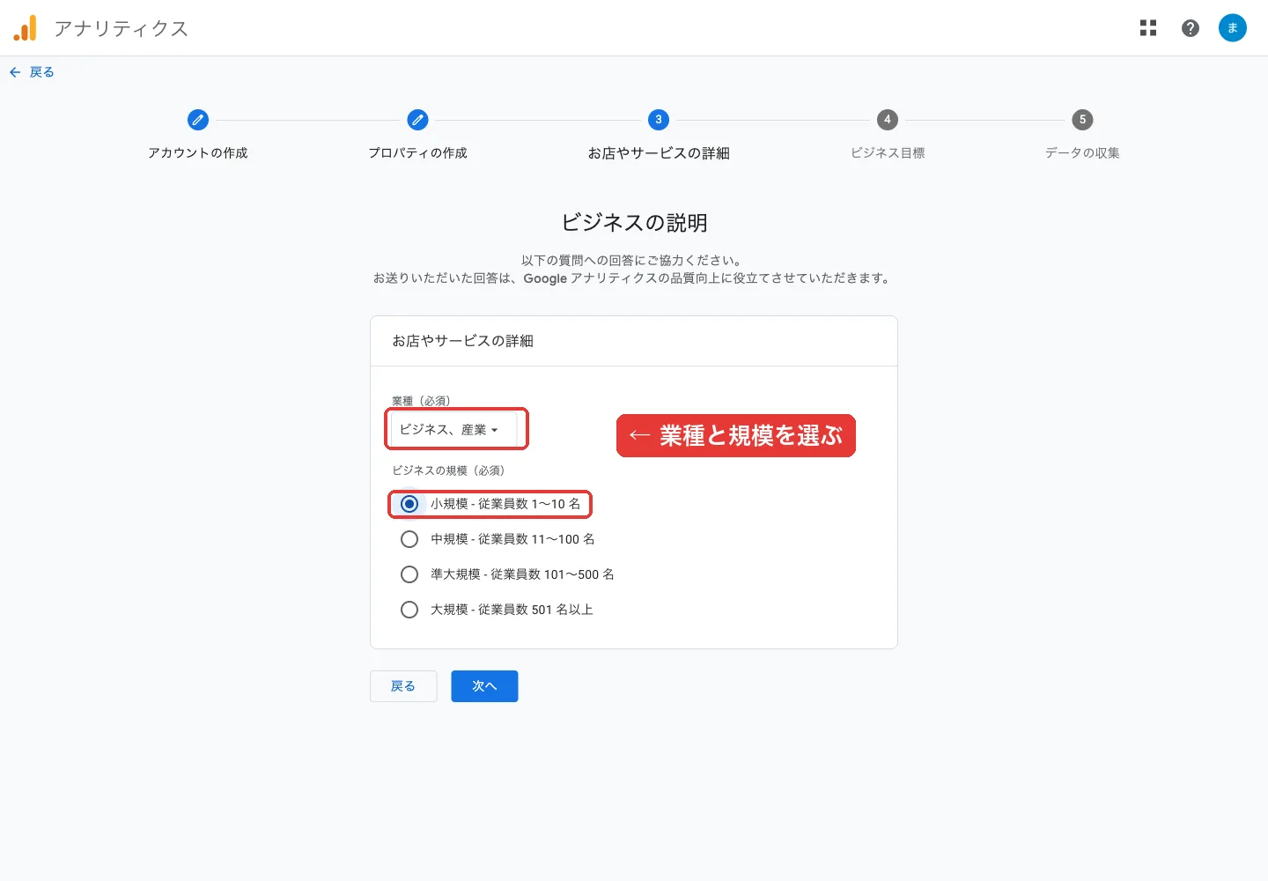Click step 4 circle for ビジネス目標
Image resolution: width=1268 pixels, height=881 pixels.
(888, 120)
